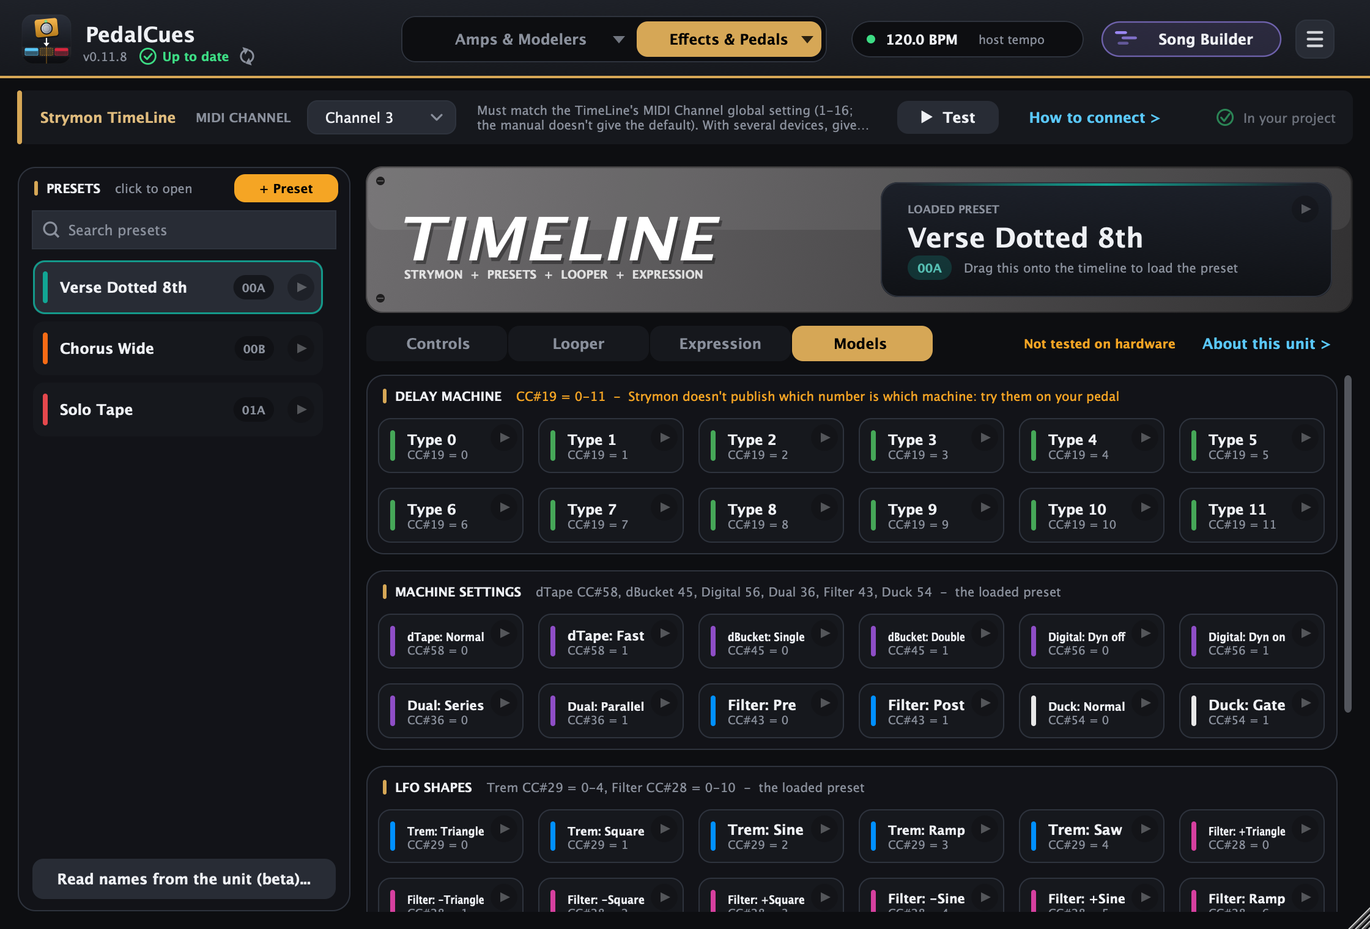1370x929 pixels.
Task: Play the Solo Tape preset
Action: 301,409
